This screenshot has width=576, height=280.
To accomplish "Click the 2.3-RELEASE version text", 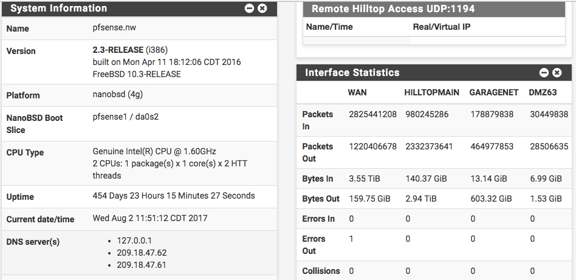I will 118,50.
